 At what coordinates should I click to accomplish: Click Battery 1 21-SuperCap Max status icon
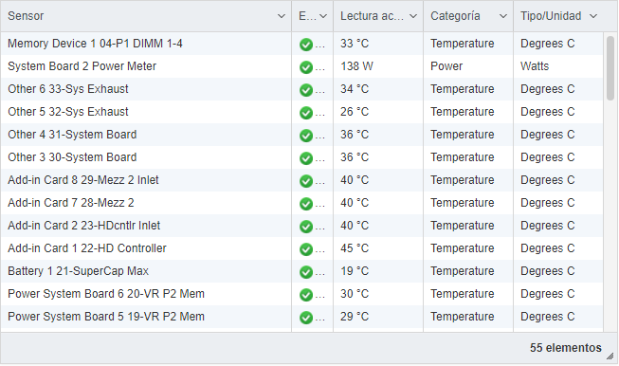tap(306, 272)
